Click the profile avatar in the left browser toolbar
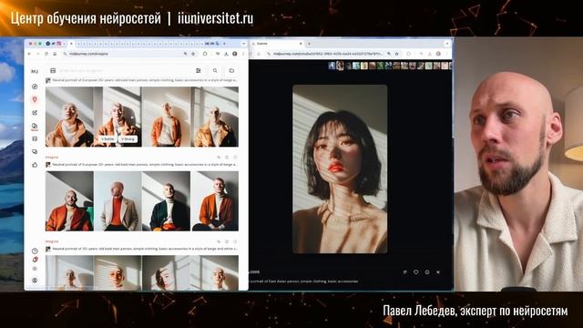583x328 pixels. [x=235, y=54]
